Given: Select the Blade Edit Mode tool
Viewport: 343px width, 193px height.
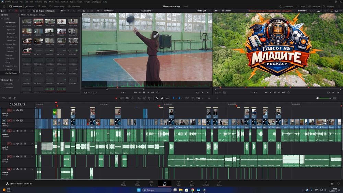Looking at the screenshot, I should pyautogui.click(x=127, y=98).
